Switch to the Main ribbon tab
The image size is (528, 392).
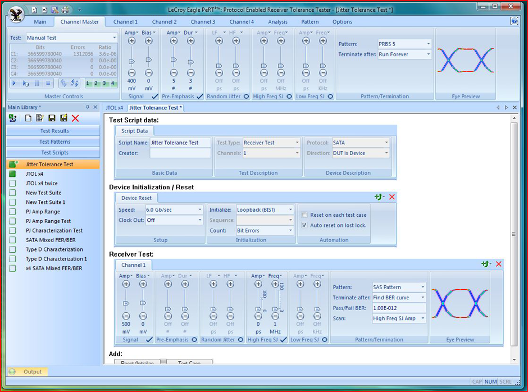40,21
